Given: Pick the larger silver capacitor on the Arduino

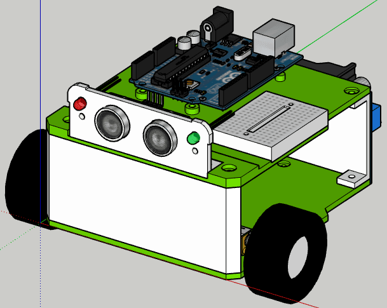Looking at the screenshot, I should pos(185,43).
